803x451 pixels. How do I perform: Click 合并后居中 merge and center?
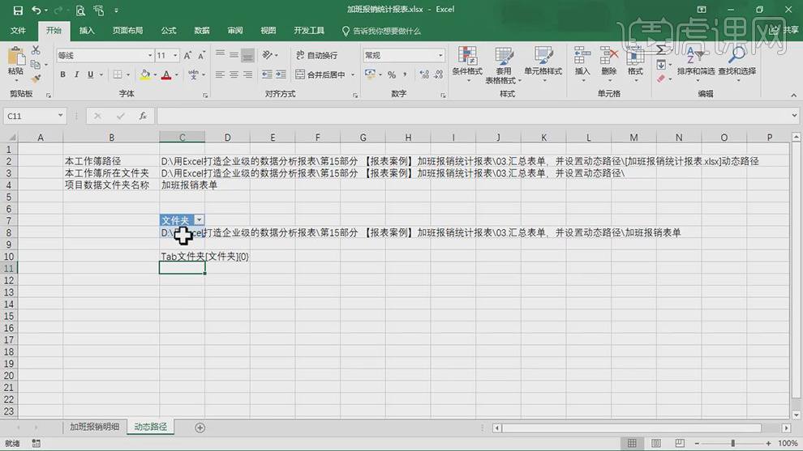[320, 74]
